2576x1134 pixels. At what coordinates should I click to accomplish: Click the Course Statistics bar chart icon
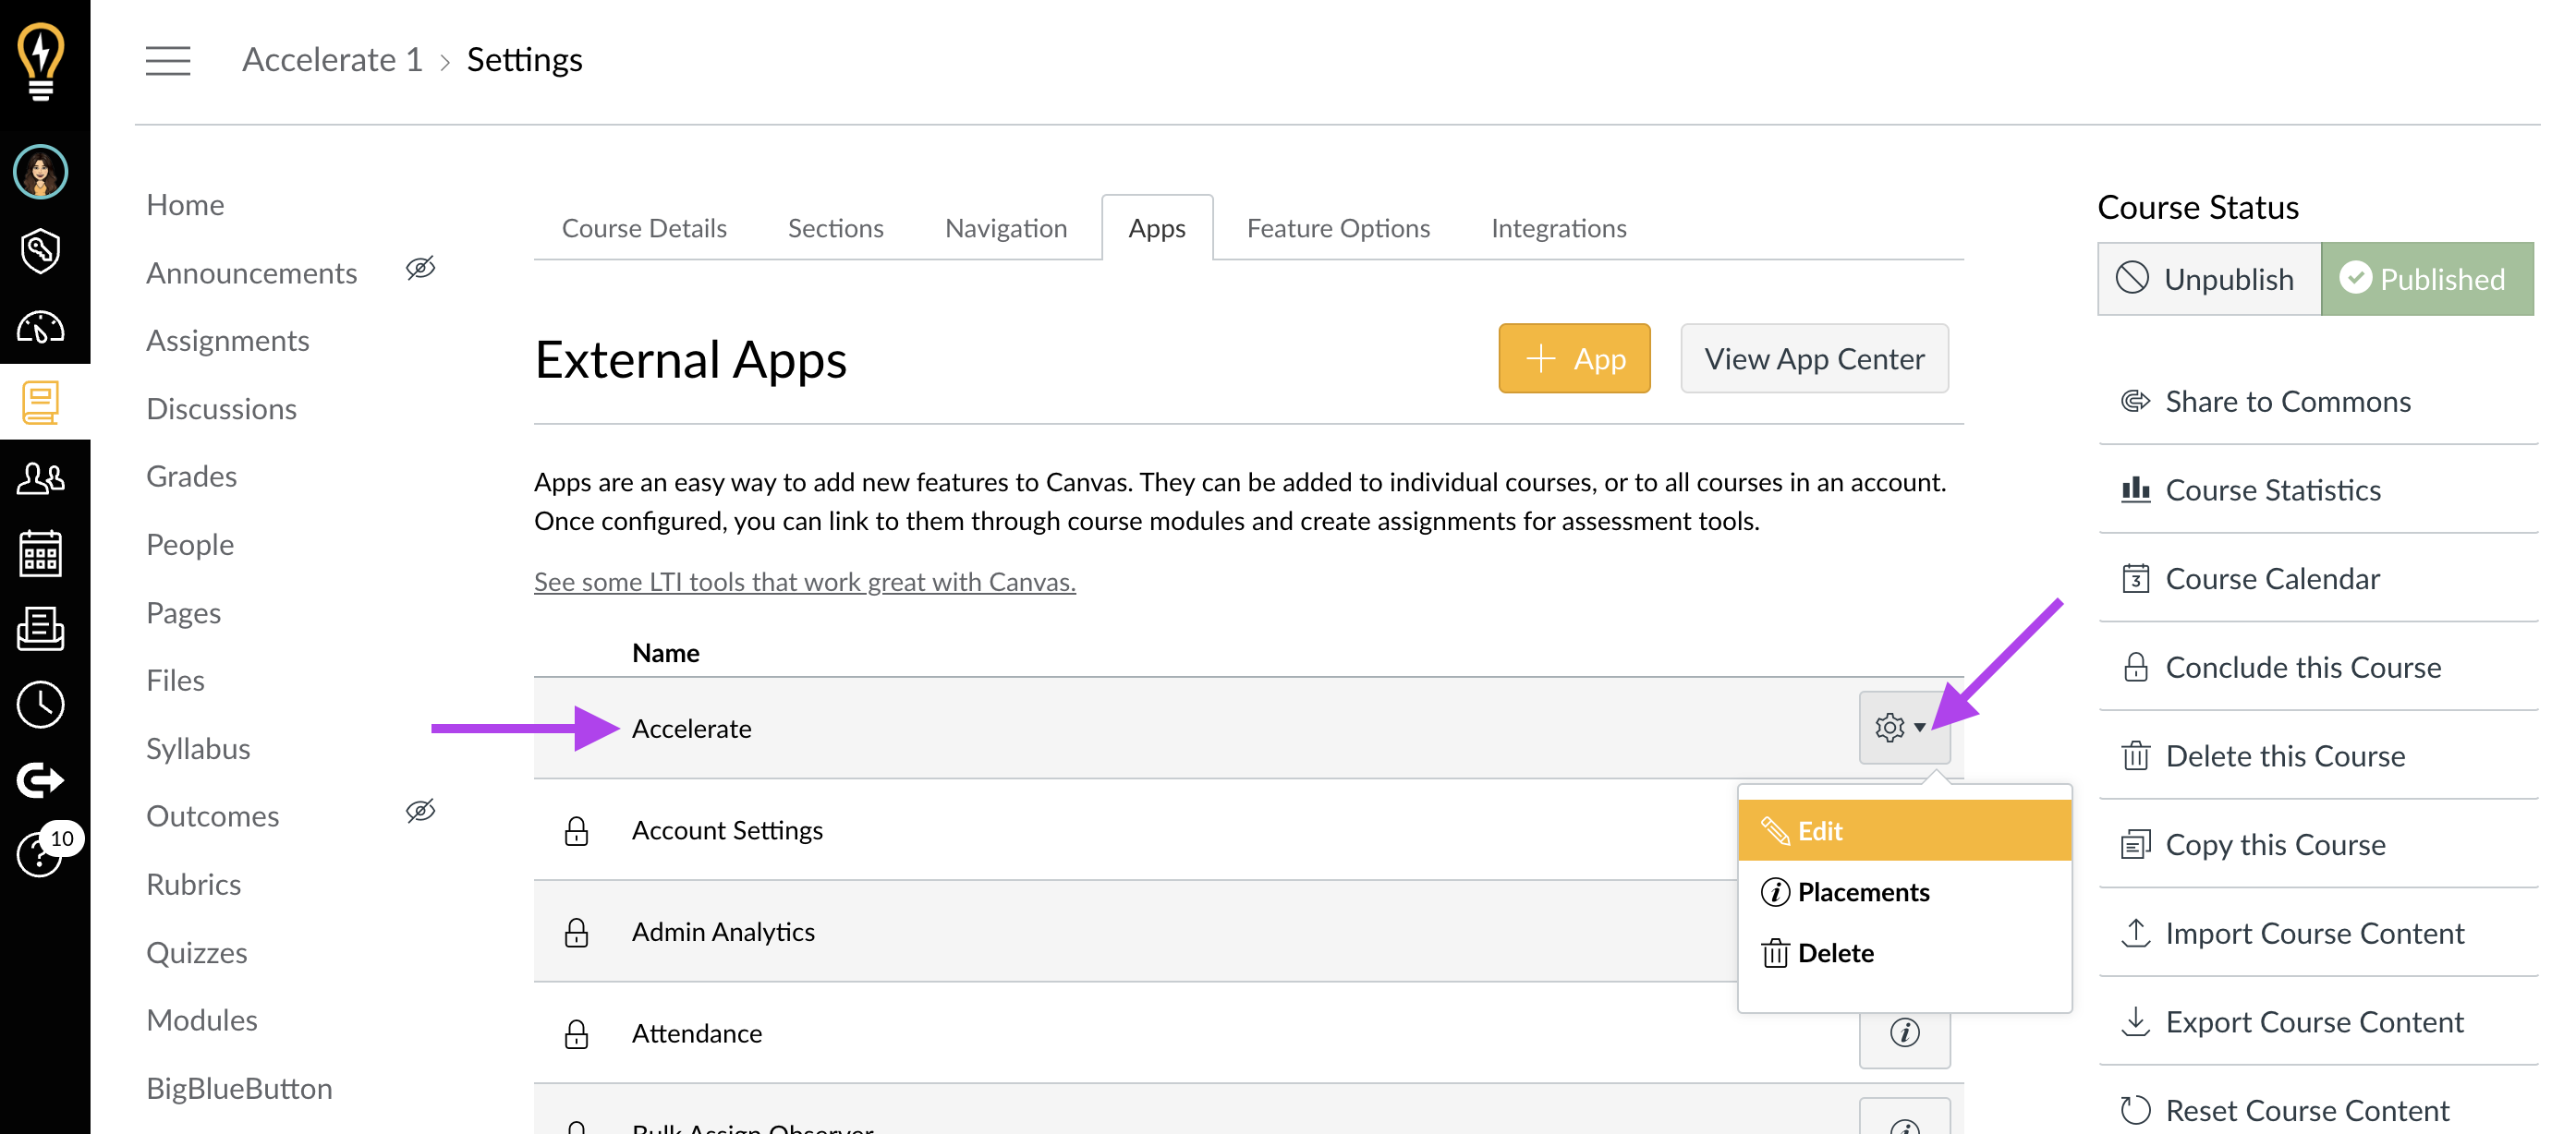[x=2135, y=489]
